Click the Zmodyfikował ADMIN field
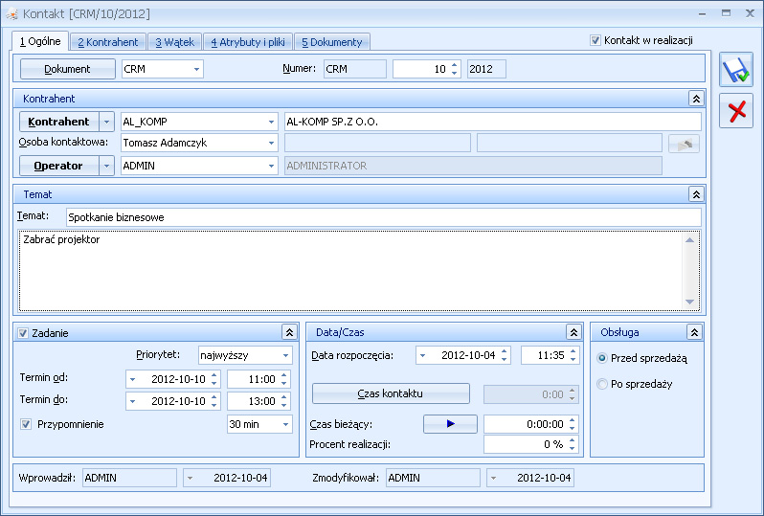 point(433,478)
